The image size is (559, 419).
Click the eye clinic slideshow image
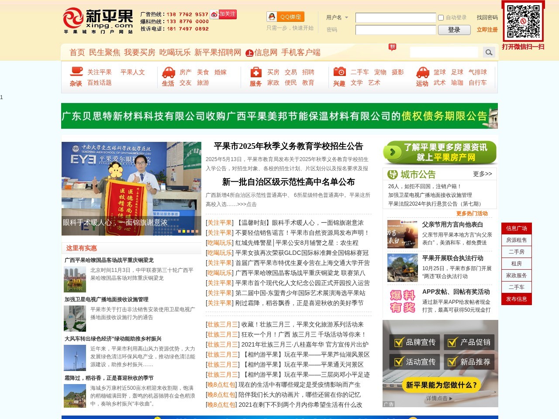(131, 189)
